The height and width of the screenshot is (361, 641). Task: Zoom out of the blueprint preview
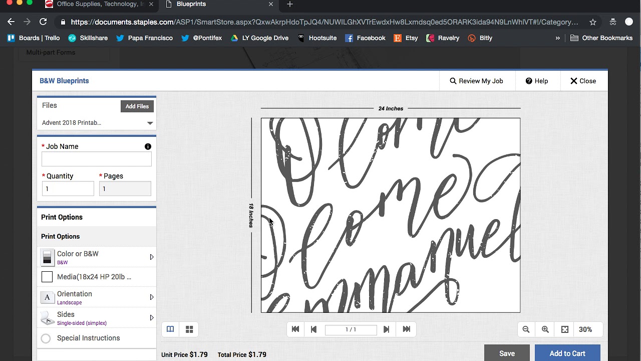[x=526, y=329]
